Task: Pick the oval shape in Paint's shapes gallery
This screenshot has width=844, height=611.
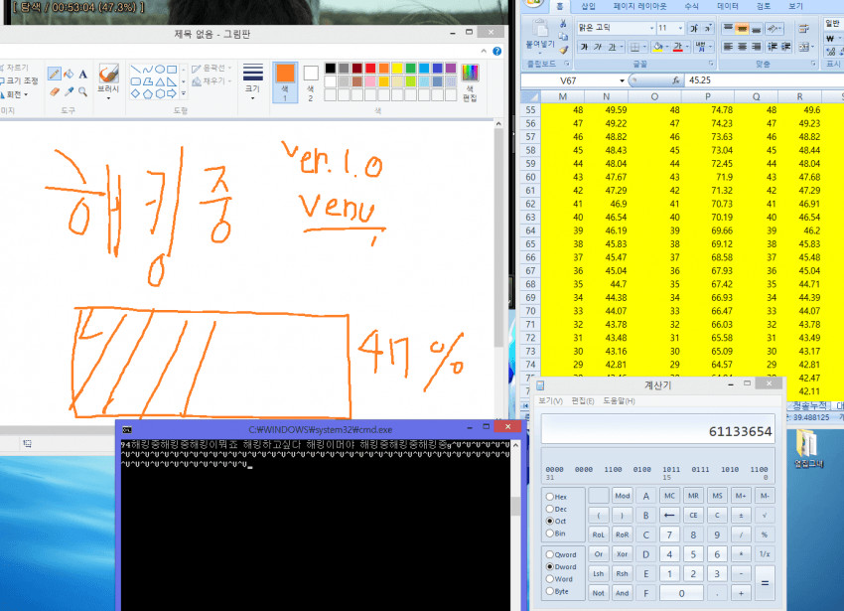Action: pos(160,70)
